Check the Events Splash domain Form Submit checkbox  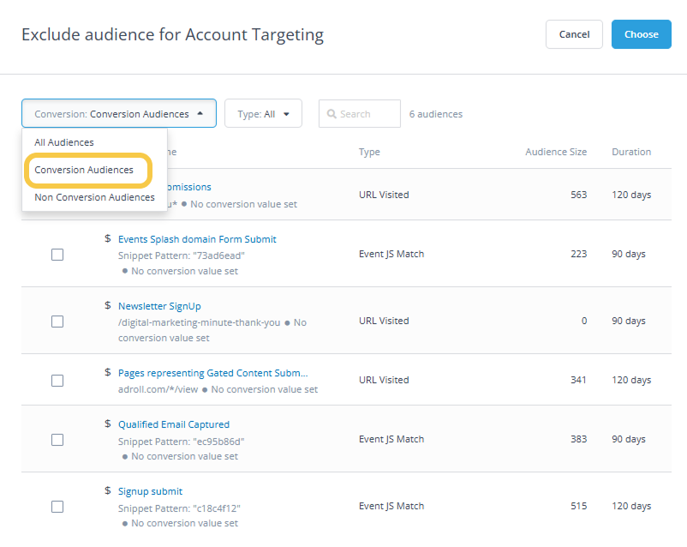click(x=57, y=255)
